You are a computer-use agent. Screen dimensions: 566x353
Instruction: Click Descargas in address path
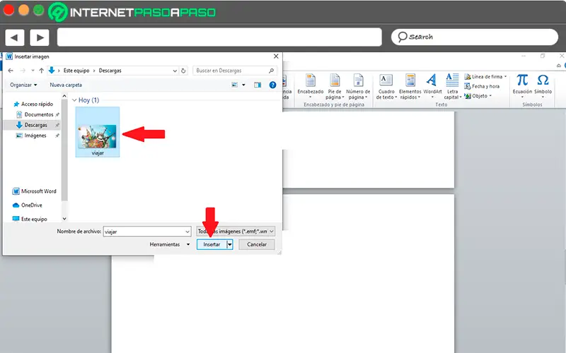click(x=110, y=71)
